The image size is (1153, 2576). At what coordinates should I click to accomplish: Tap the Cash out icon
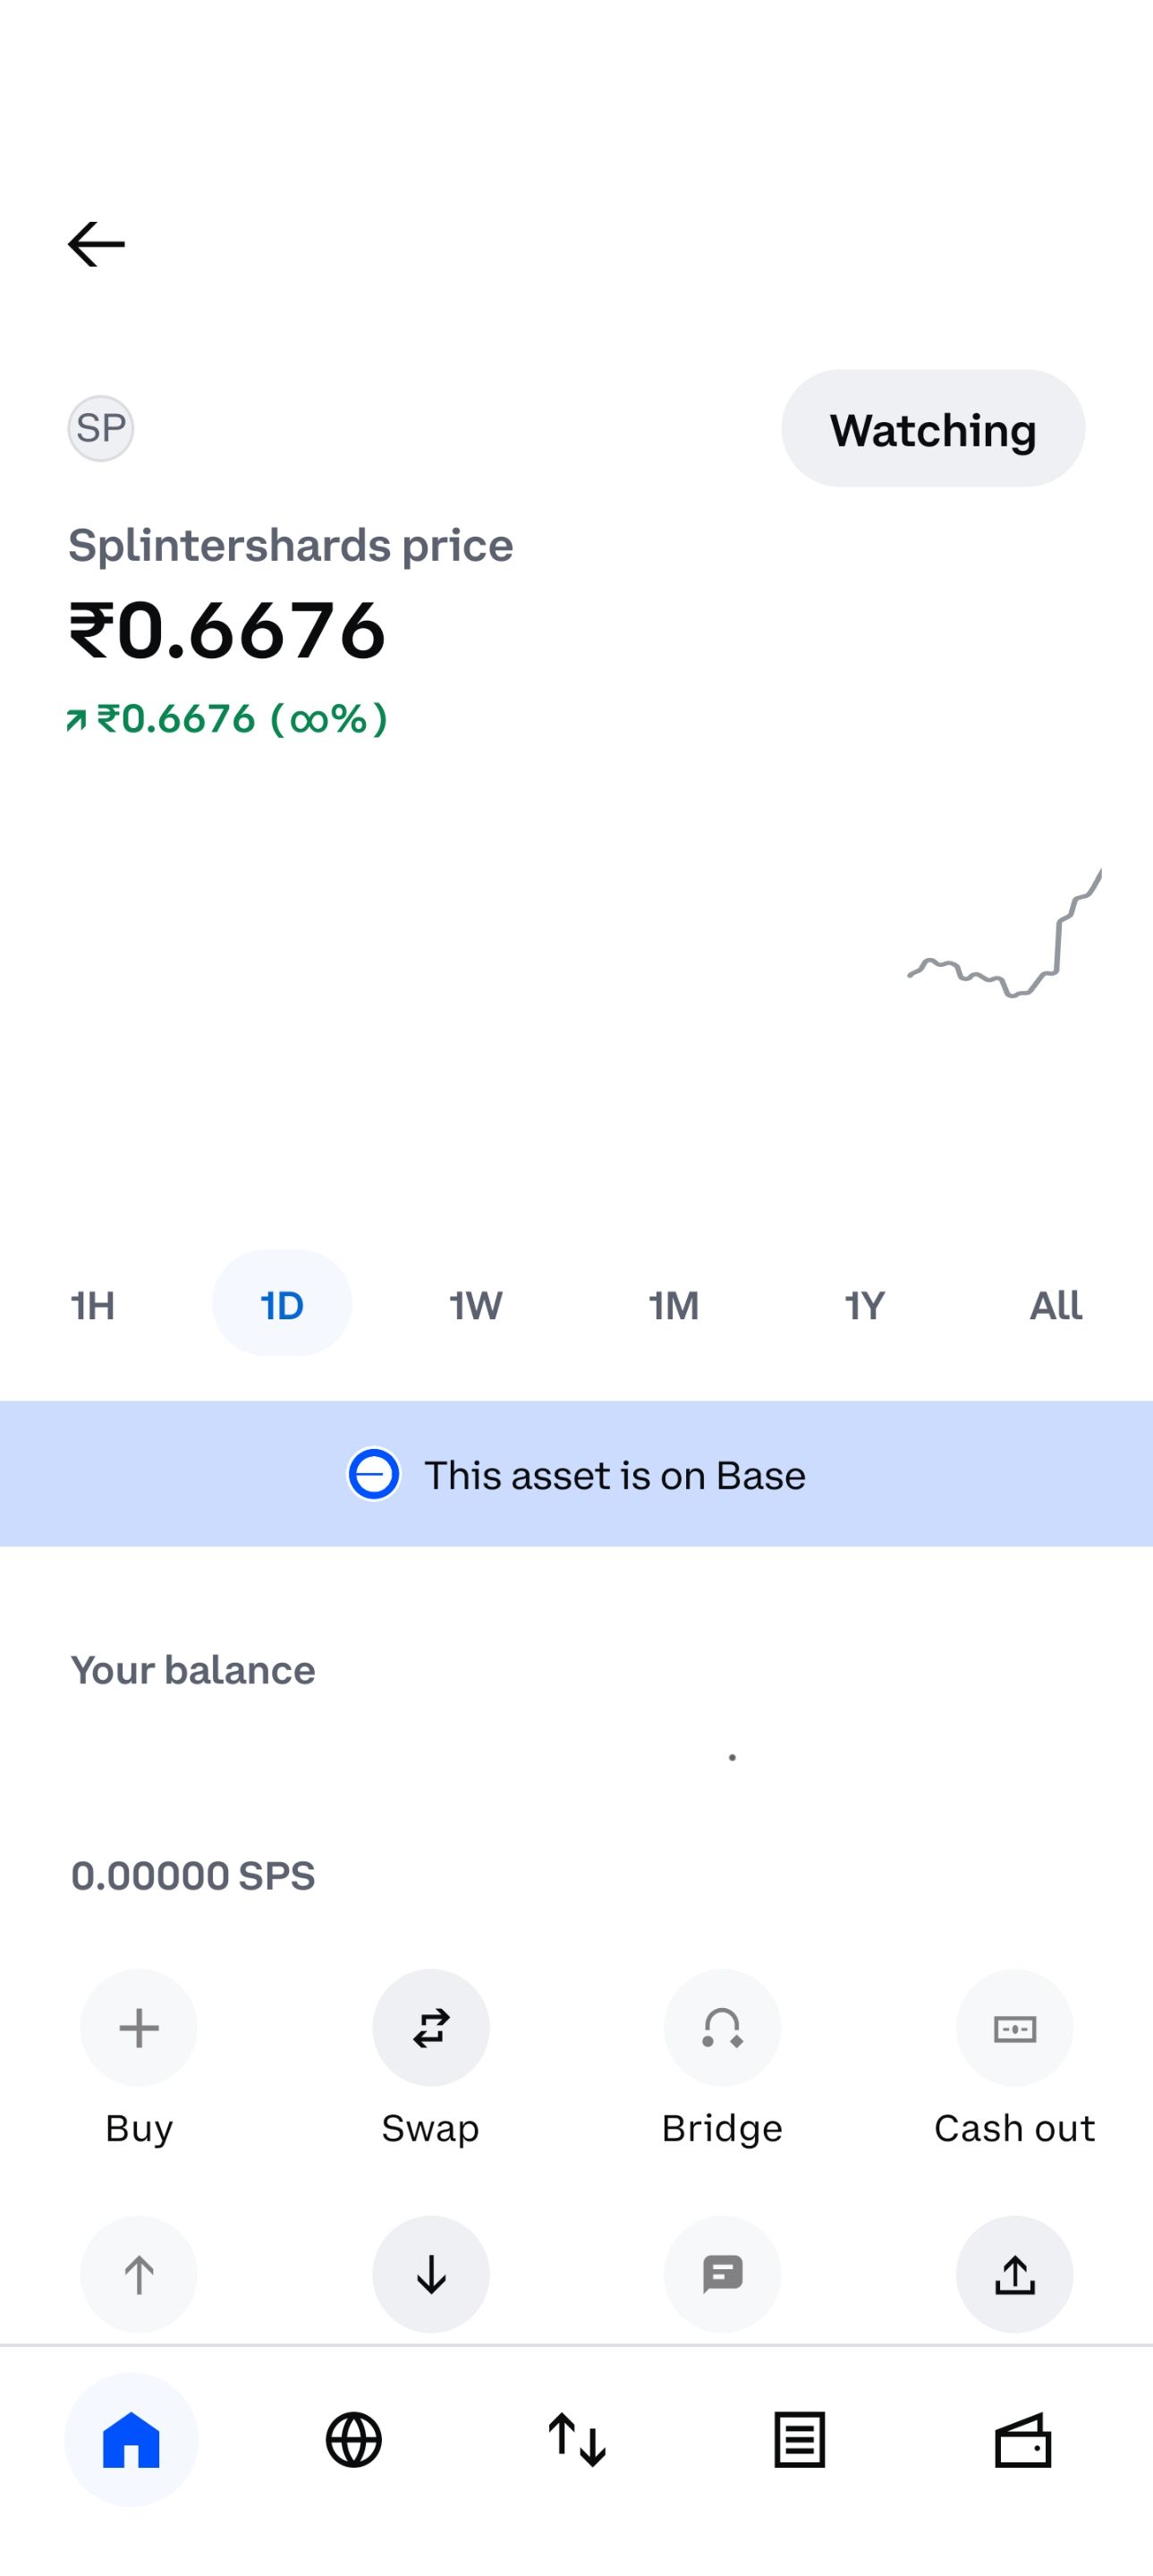[x=1014, y=2027]
